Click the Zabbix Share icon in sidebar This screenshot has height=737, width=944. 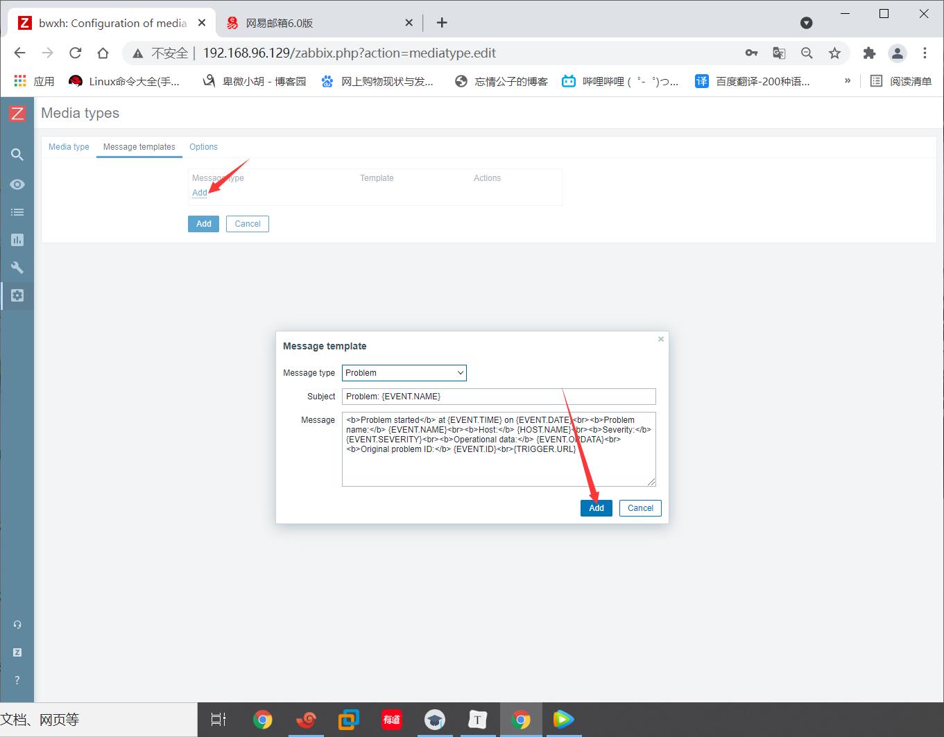[x=17, y=652]
